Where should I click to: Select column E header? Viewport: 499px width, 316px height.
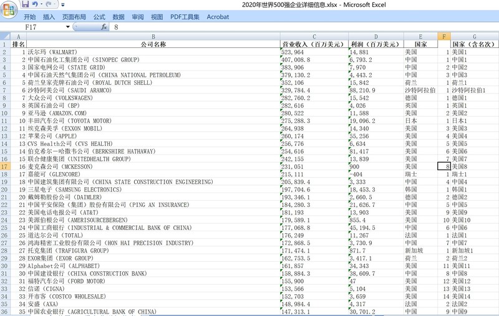[420, 36]
